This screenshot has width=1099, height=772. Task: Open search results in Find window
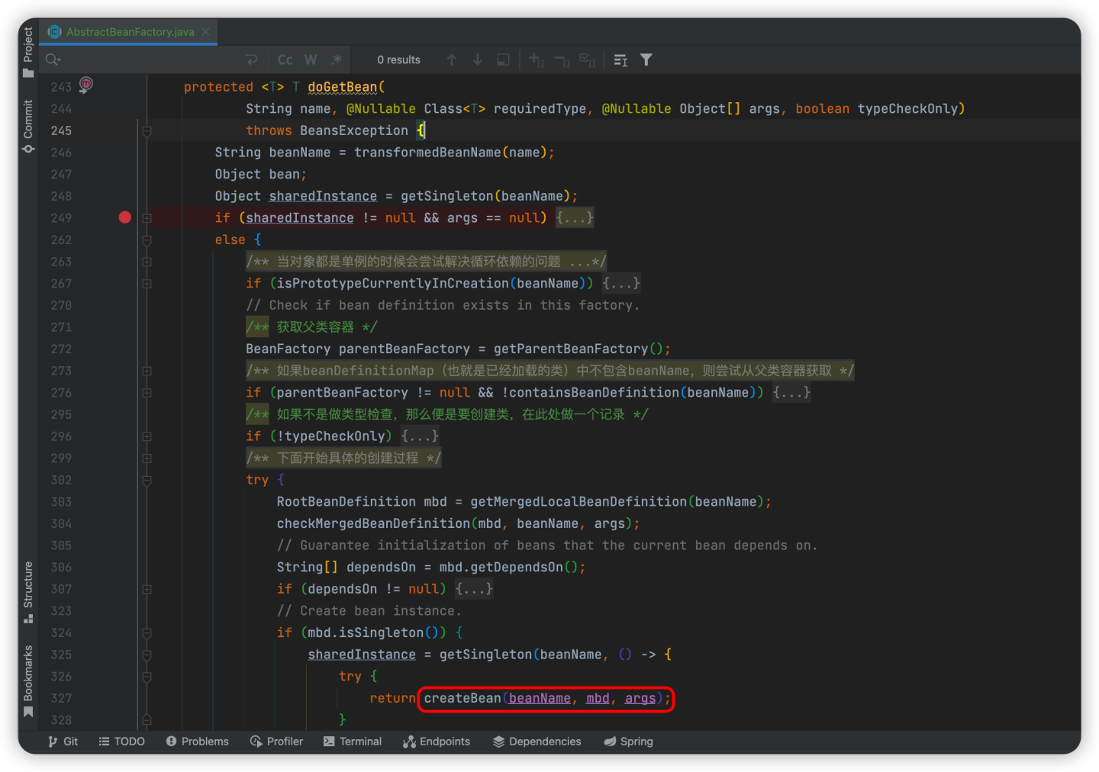pyautogui.click(x=620, y=60)
